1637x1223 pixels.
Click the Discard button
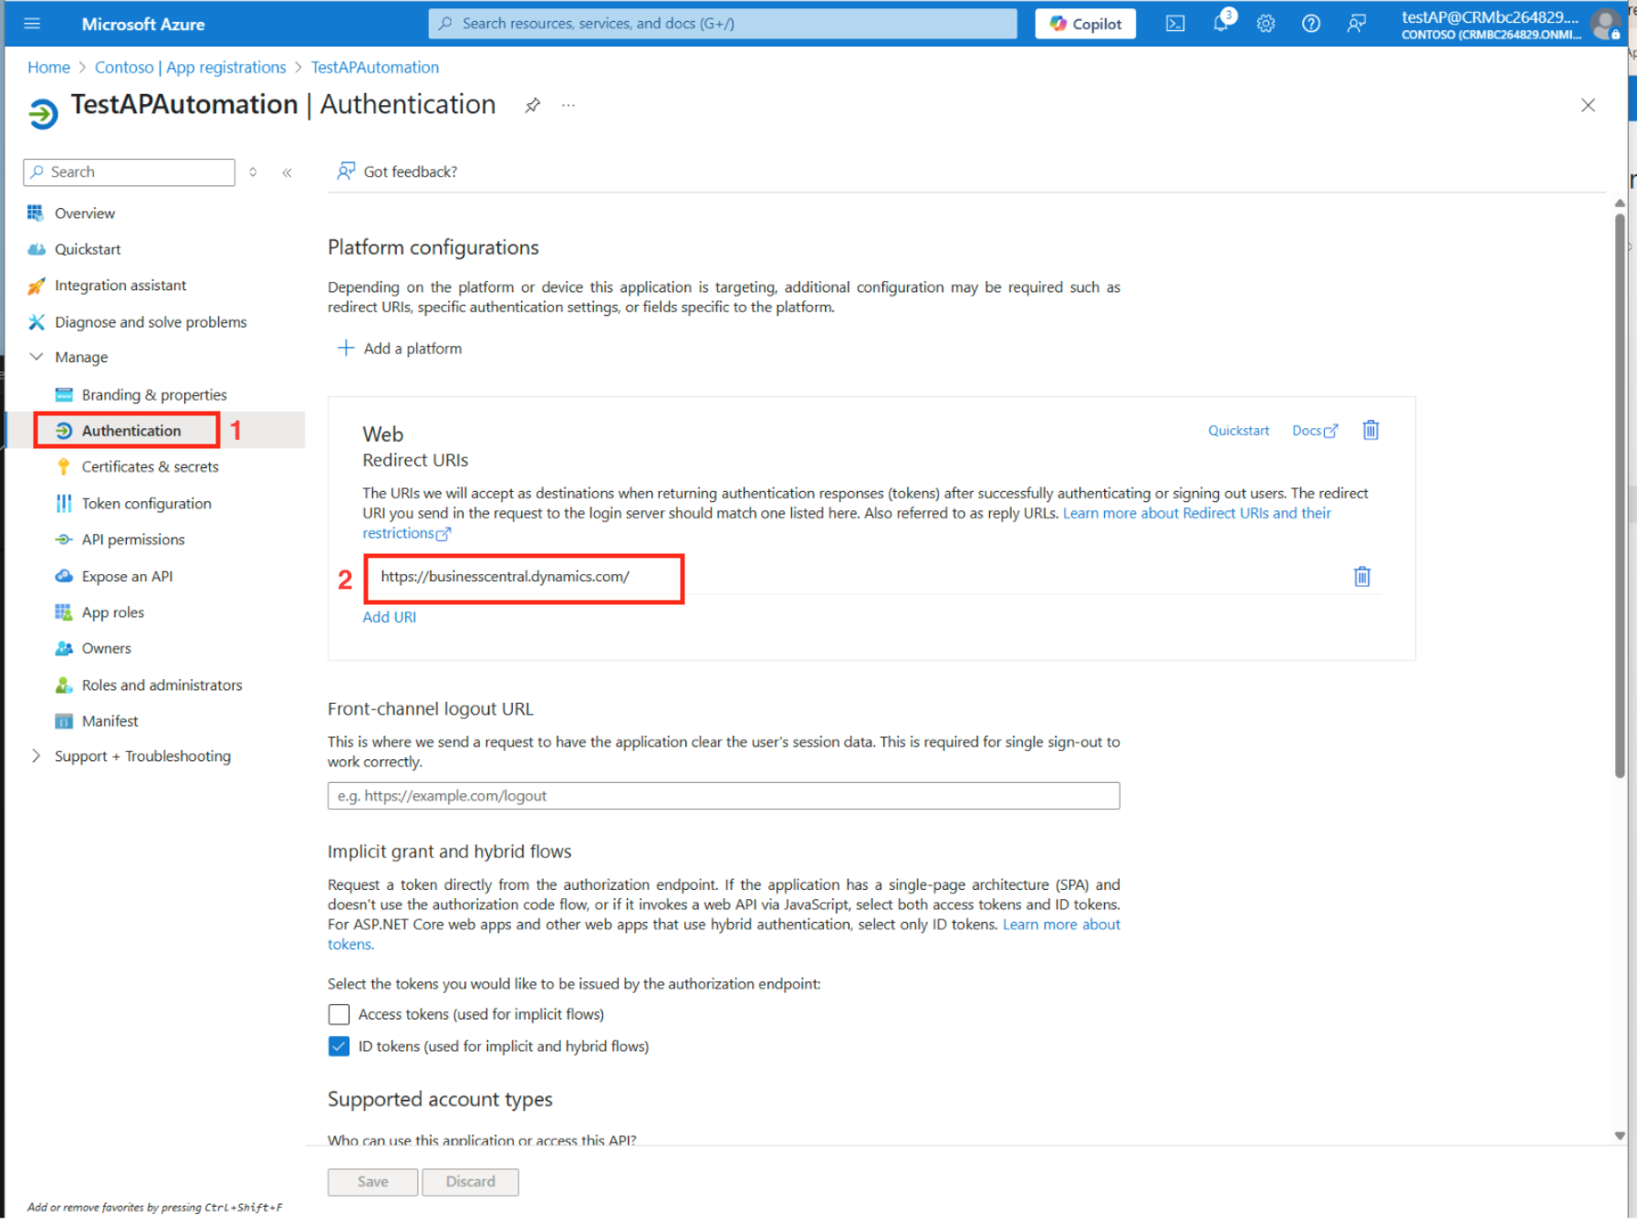pos(471,1183)
